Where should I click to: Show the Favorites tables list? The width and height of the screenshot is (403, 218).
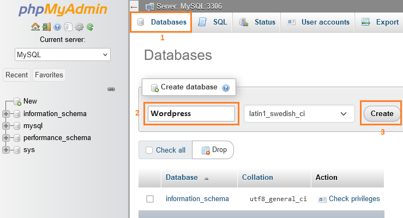tap(49, 75)
